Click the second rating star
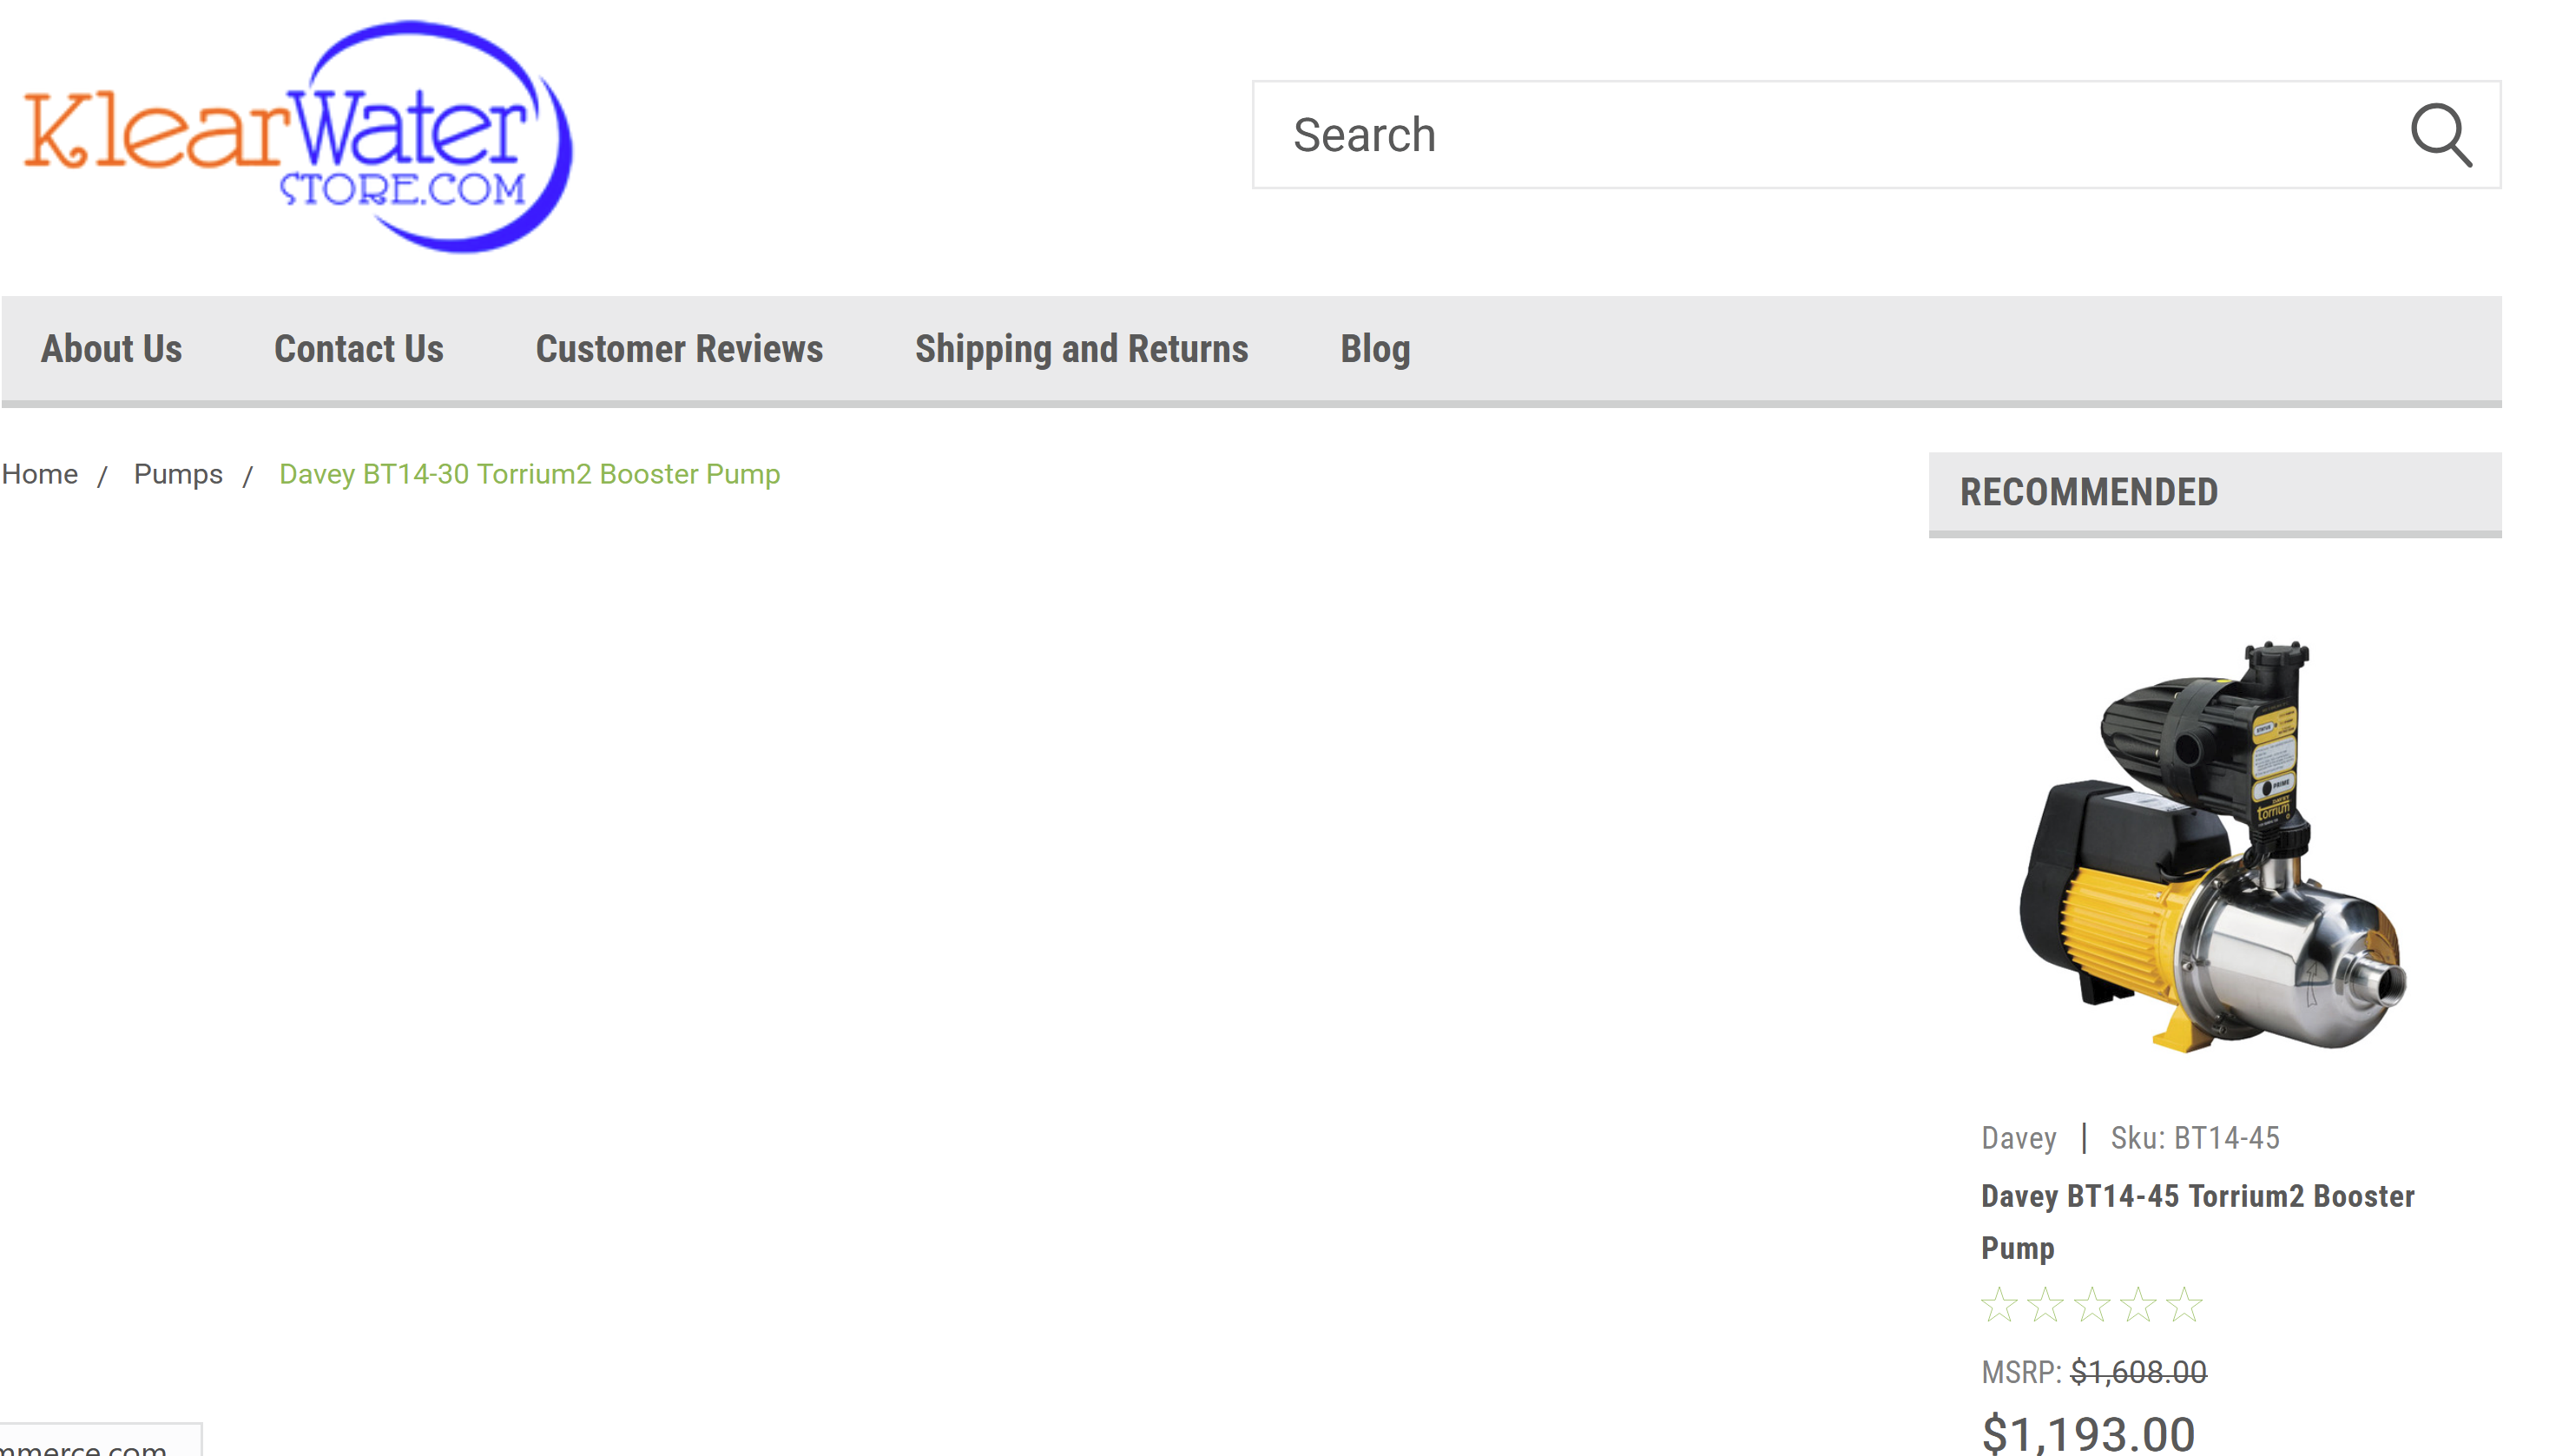 coord(2045,1305)
